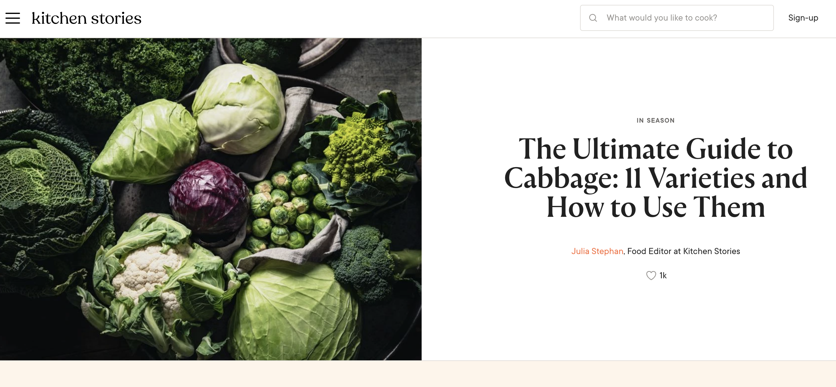The width and height of the screenshot is (836, 387).
Task: Click the red cabbage in the hero photo
Action: point(209,197)
